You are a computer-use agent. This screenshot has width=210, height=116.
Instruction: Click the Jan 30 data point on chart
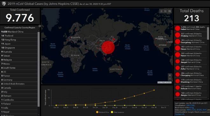(x=154, y=90)
